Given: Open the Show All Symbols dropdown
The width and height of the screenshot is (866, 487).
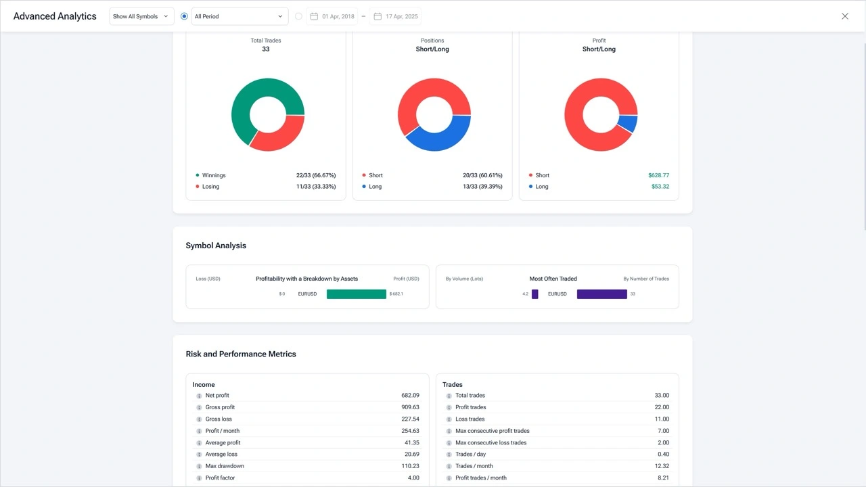Looking at the screenshot, I should (x=141, y=16).
